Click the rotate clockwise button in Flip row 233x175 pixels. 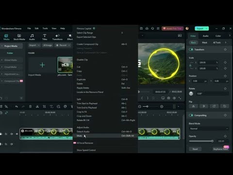214,106
